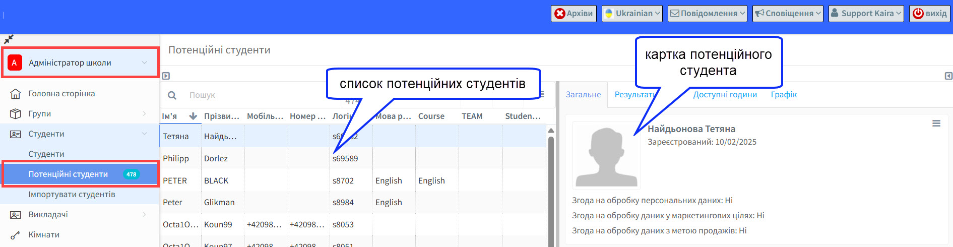Select the Тетяна row in the list
Viewport: 953px width, 247px height.
tap(353, 136)
